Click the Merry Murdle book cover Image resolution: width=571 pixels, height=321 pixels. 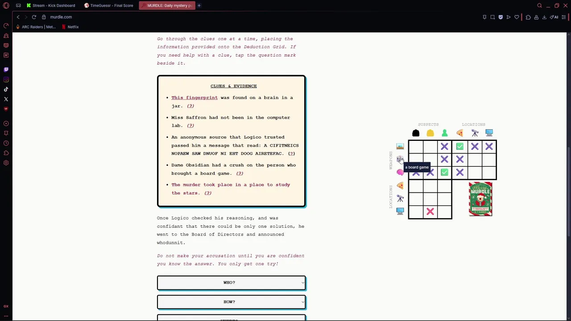click(x=480, y=199)
